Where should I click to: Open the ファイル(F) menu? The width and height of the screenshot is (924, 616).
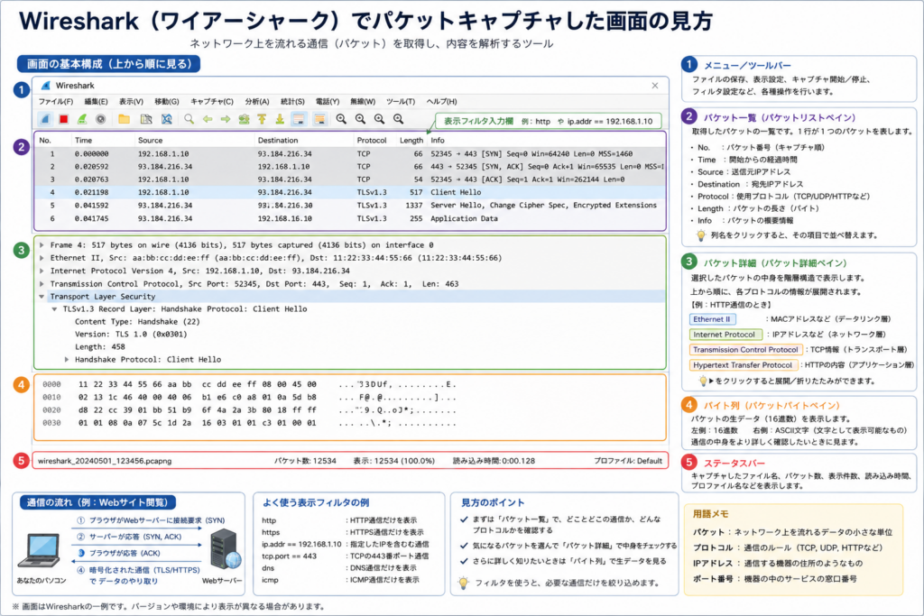[56, 101]
